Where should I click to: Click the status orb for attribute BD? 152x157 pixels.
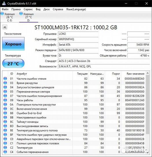[x=5, y=126]
